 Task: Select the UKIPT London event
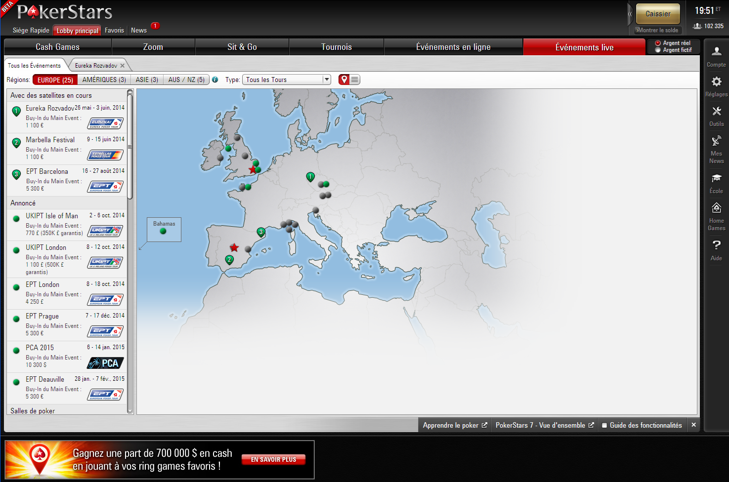click(x=67, y=259)
